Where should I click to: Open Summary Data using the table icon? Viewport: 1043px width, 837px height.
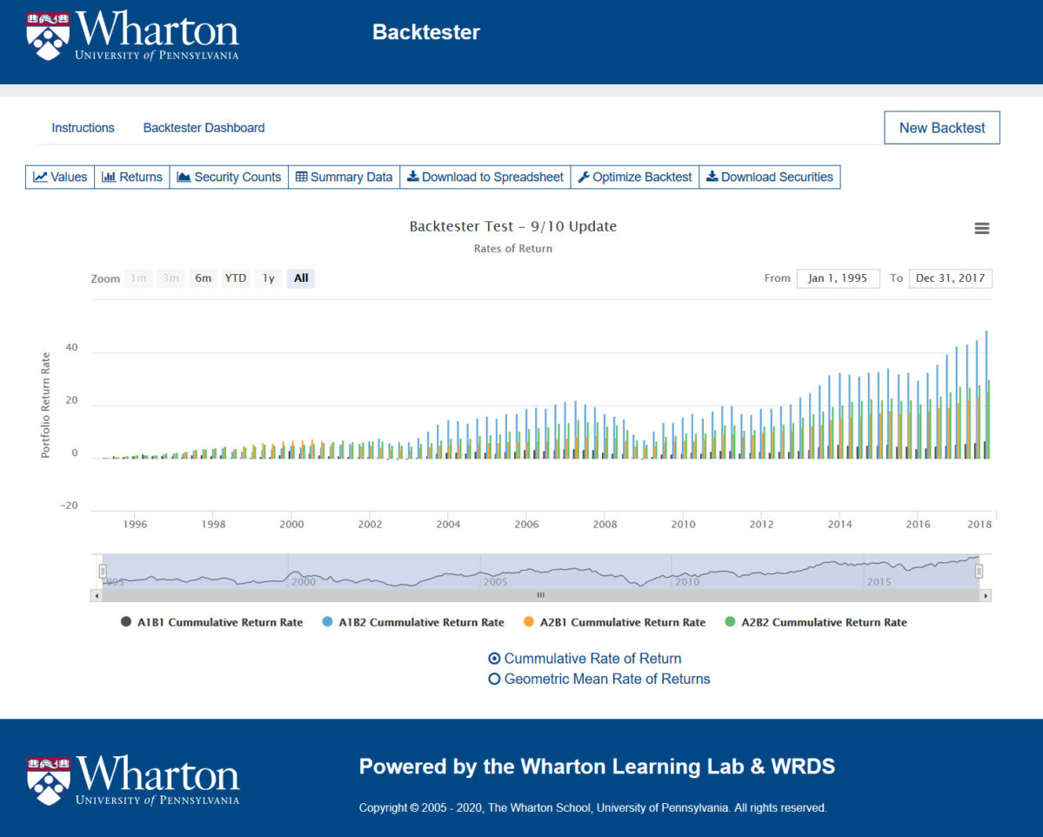coord(301,177)
